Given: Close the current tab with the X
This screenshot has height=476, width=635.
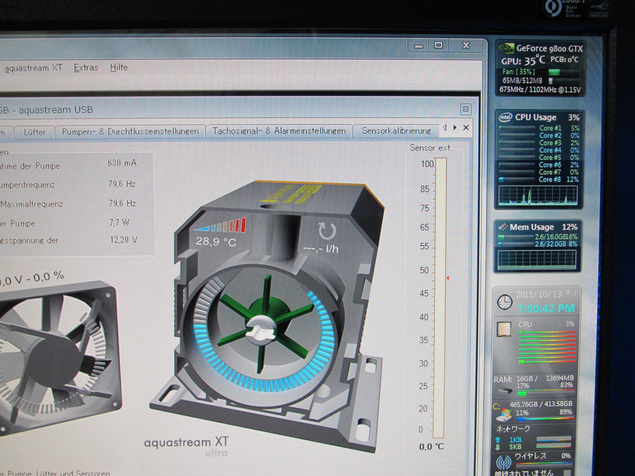Looking at the screenshot, I should coord(466,128).
